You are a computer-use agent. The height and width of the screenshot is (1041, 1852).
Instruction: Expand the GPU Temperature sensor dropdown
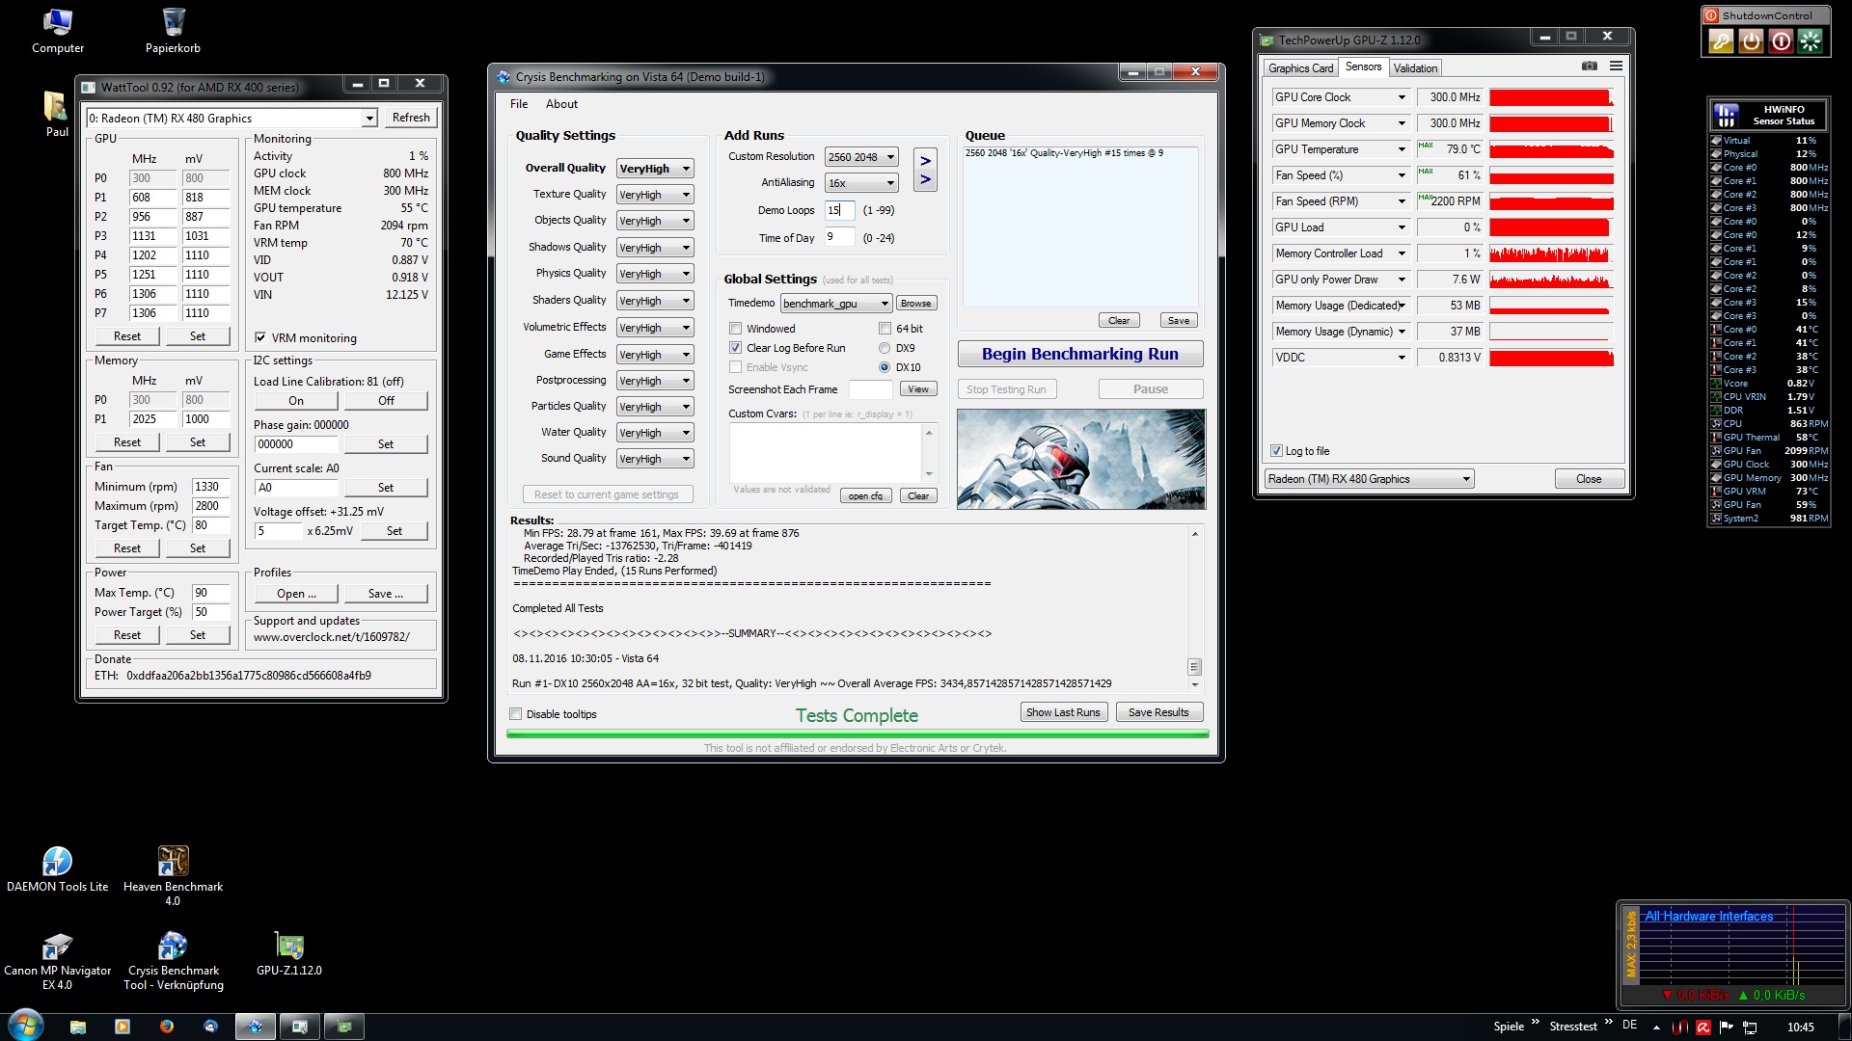point(1402,149)
